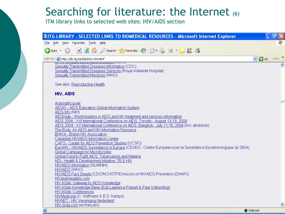Open the Aidsinafrica.net link
This screenshot has height=214, width=285.
click(x=68, y=103)
